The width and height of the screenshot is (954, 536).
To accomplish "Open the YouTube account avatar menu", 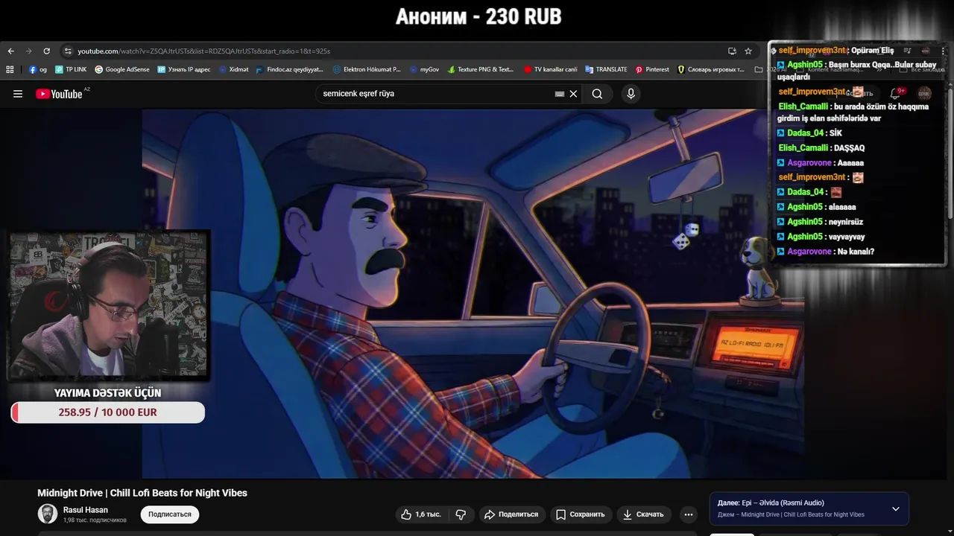I will (924, 94).
